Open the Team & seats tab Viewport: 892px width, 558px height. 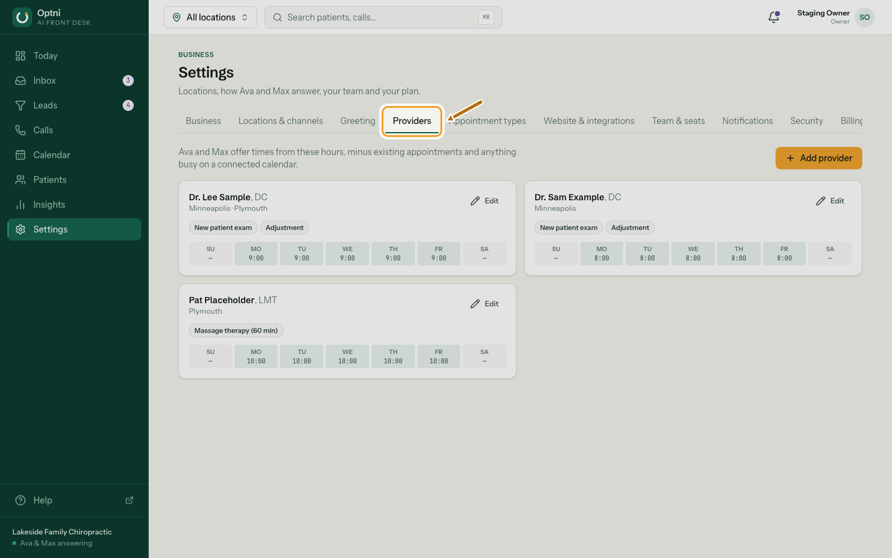coord(678,121)
